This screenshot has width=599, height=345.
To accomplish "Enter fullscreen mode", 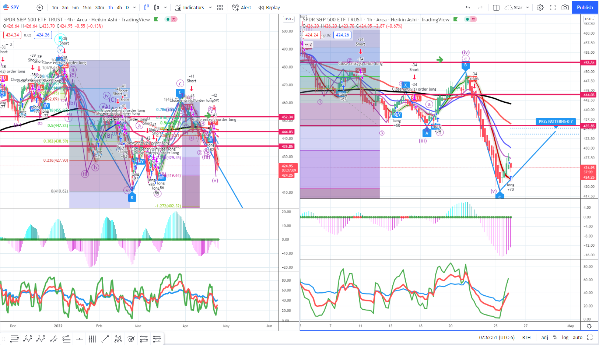I will (553, 7).
